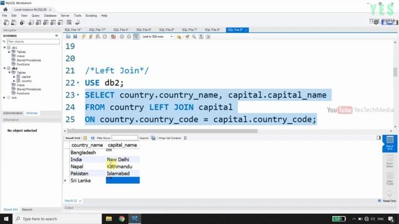Execute the selected SQL statement (lightning)
The width and height of the screenshot is (399, 224).
coord(84,37)
